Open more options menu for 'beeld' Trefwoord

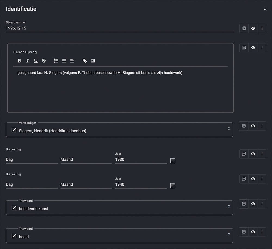point(262,232)
